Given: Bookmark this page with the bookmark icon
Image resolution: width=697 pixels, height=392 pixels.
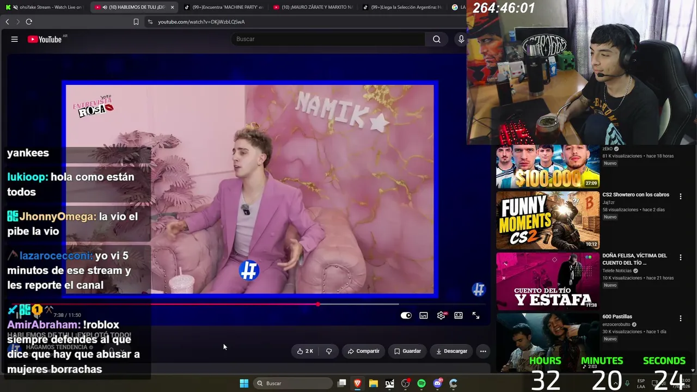Looking at the screenshot, I should point(136,22).
